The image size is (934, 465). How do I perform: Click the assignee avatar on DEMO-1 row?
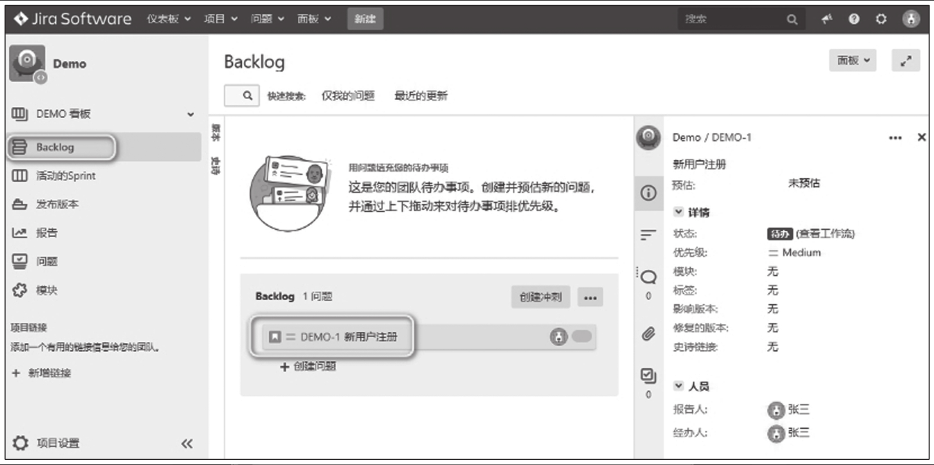558,337
